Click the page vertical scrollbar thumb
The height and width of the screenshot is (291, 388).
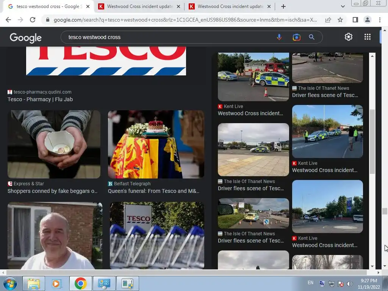[385, 211]
